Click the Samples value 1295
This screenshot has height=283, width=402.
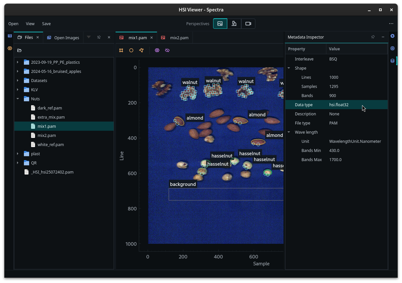tap(334, 86)
